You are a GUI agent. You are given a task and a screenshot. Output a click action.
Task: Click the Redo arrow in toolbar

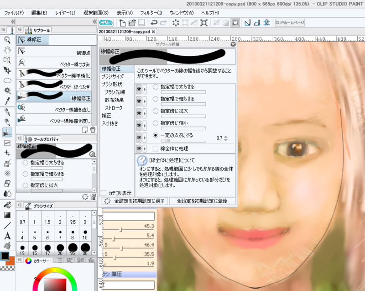coord(163,22)
